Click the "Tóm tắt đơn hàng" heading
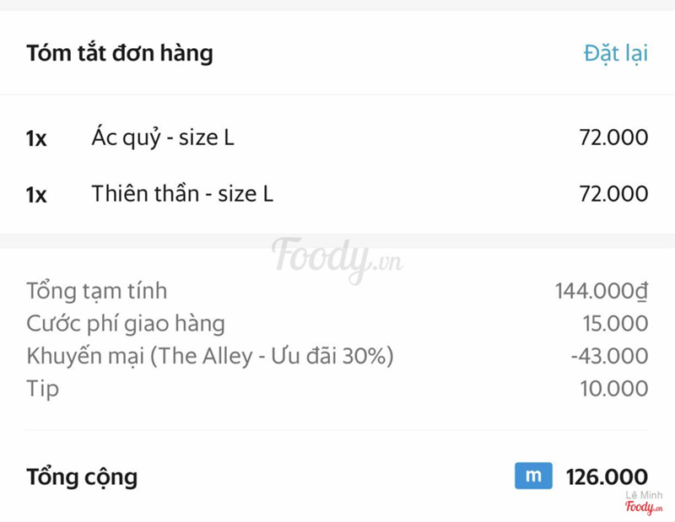The height and width of the screenshot is (522, 675). [x=120, y=54]
